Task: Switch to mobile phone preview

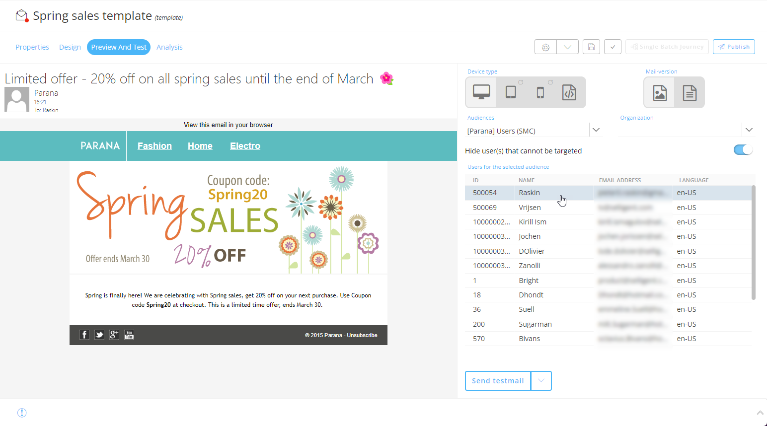Action: click(x=540, y=92)
